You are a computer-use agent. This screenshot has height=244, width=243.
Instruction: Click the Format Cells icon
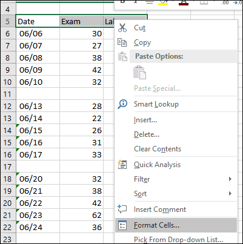(x=122, y=225)
